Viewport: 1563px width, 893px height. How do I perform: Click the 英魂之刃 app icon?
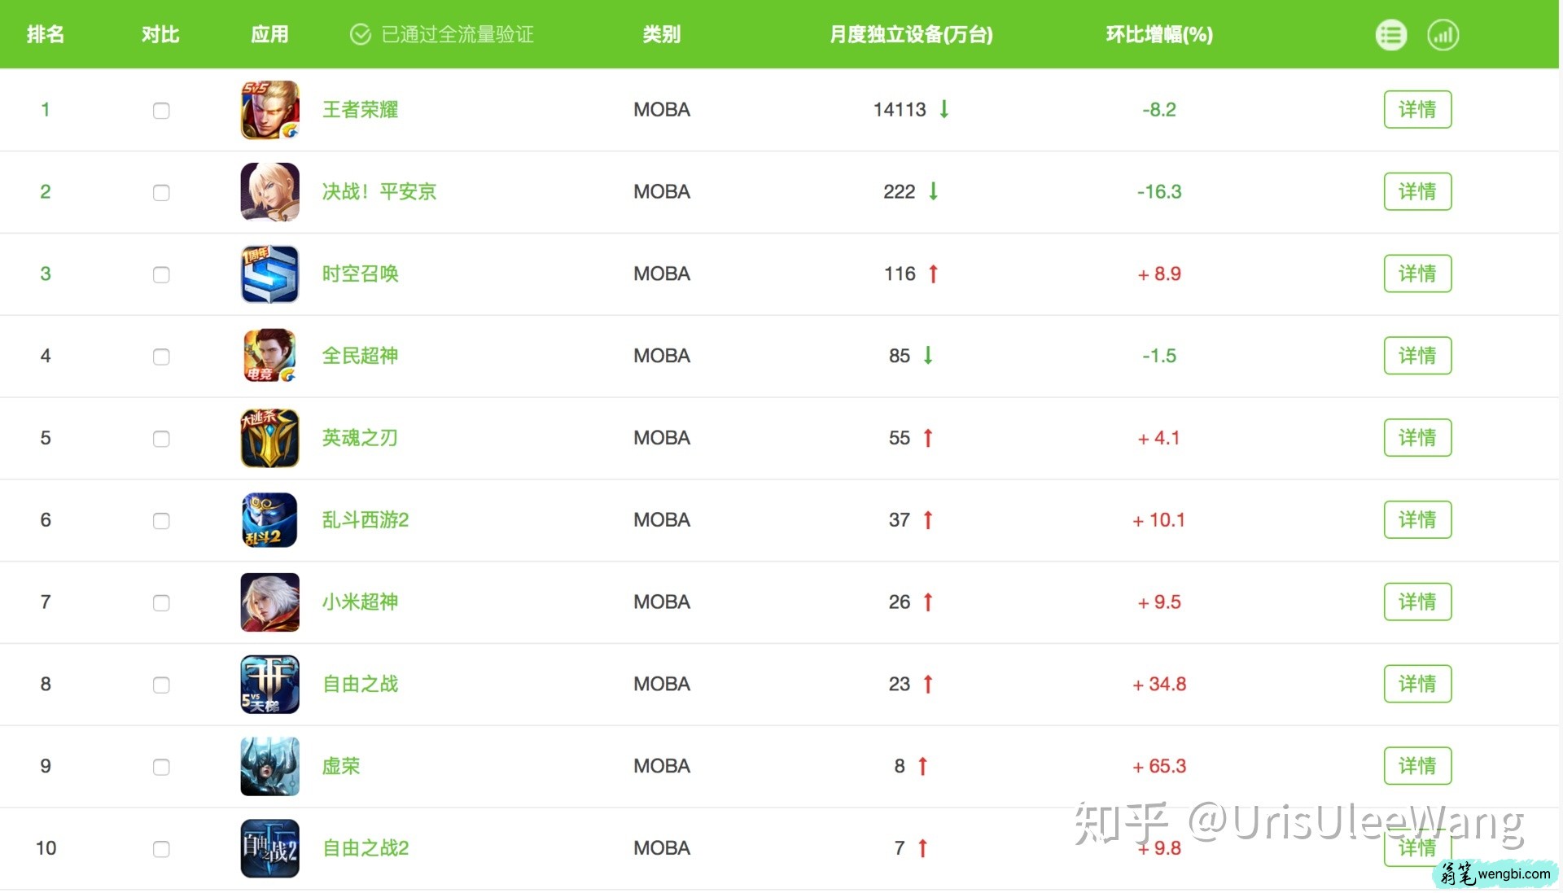[x=269, y=438]
